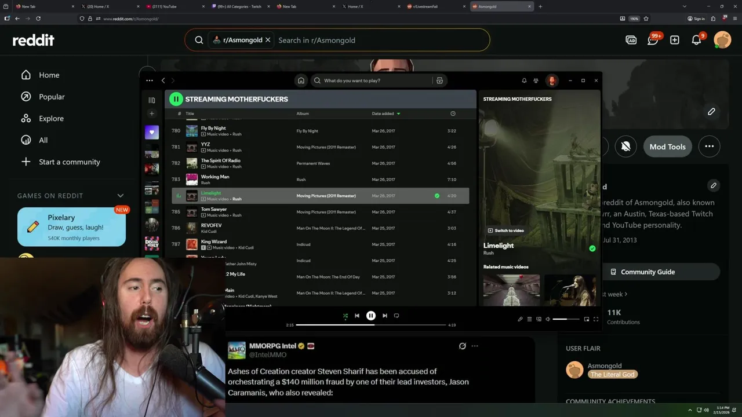Click Reddit logo

tap(34, 40)
